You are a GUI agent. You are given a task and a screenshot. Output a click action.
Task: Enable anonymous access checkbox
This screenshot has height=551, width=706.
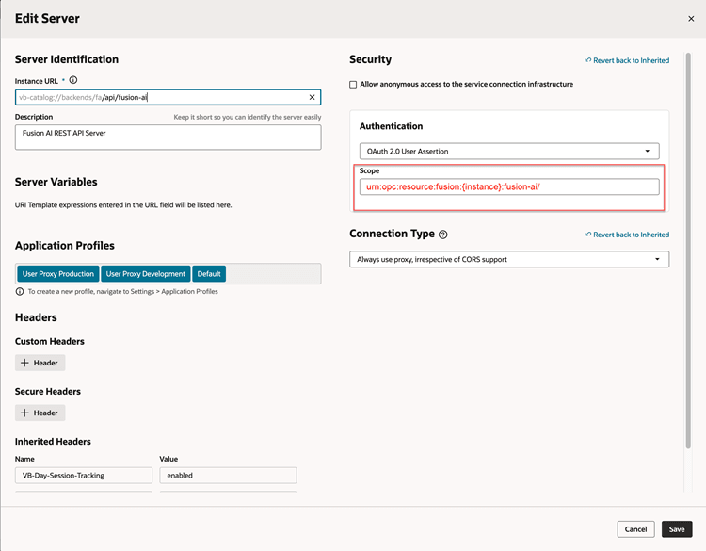pos(354,85)
